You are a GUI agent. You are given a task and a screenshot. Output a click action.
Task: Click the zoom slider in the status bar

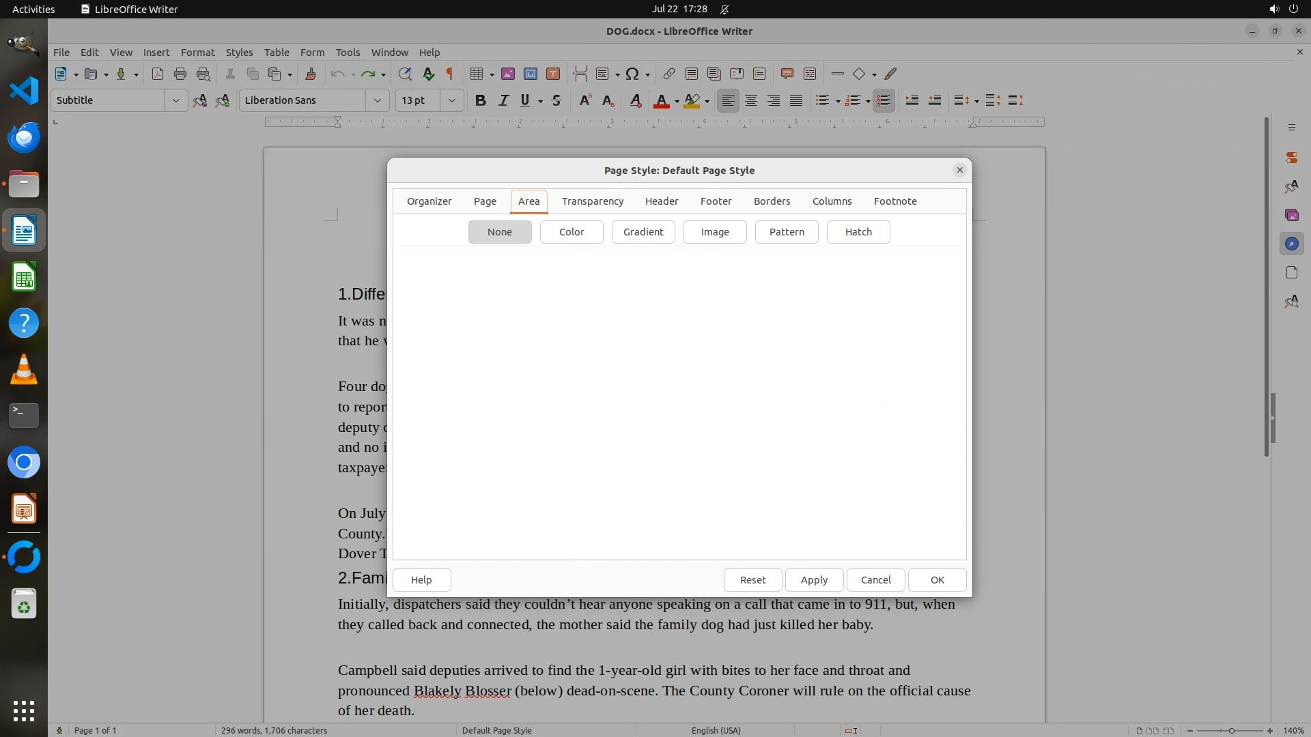[1230, 730]
